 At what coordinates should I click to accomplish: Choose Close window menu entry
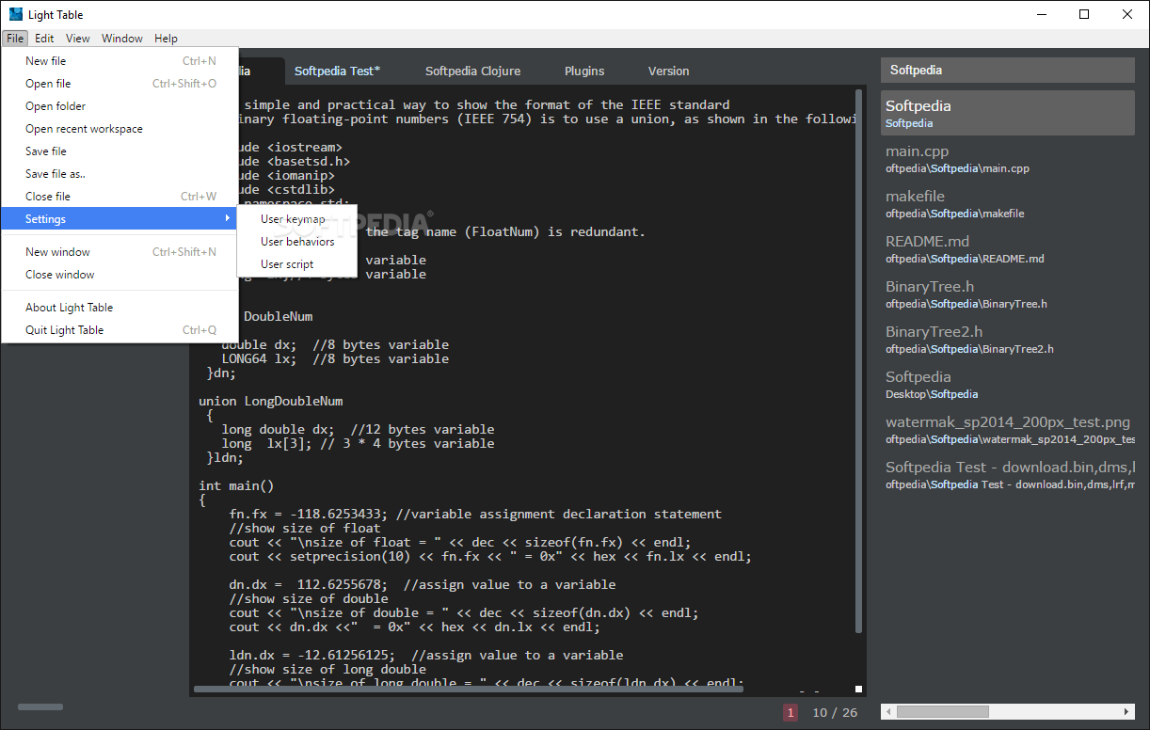(120, 275)
